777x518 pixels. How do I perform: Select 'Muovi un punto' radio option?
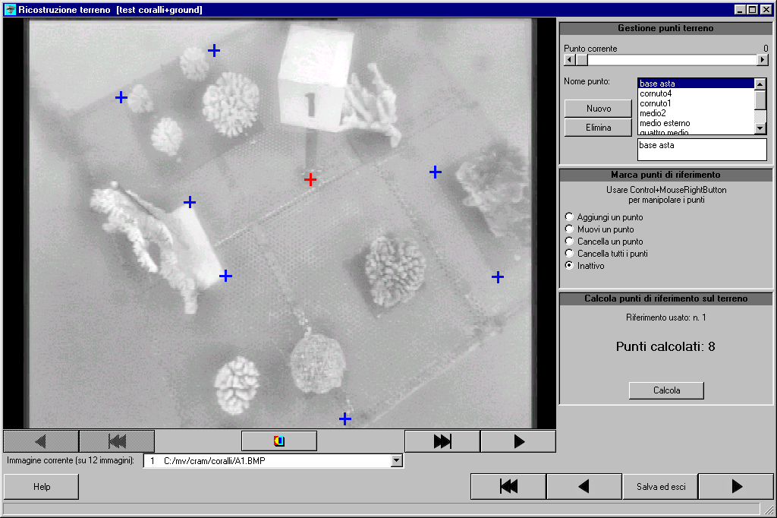tap(570, 229)
